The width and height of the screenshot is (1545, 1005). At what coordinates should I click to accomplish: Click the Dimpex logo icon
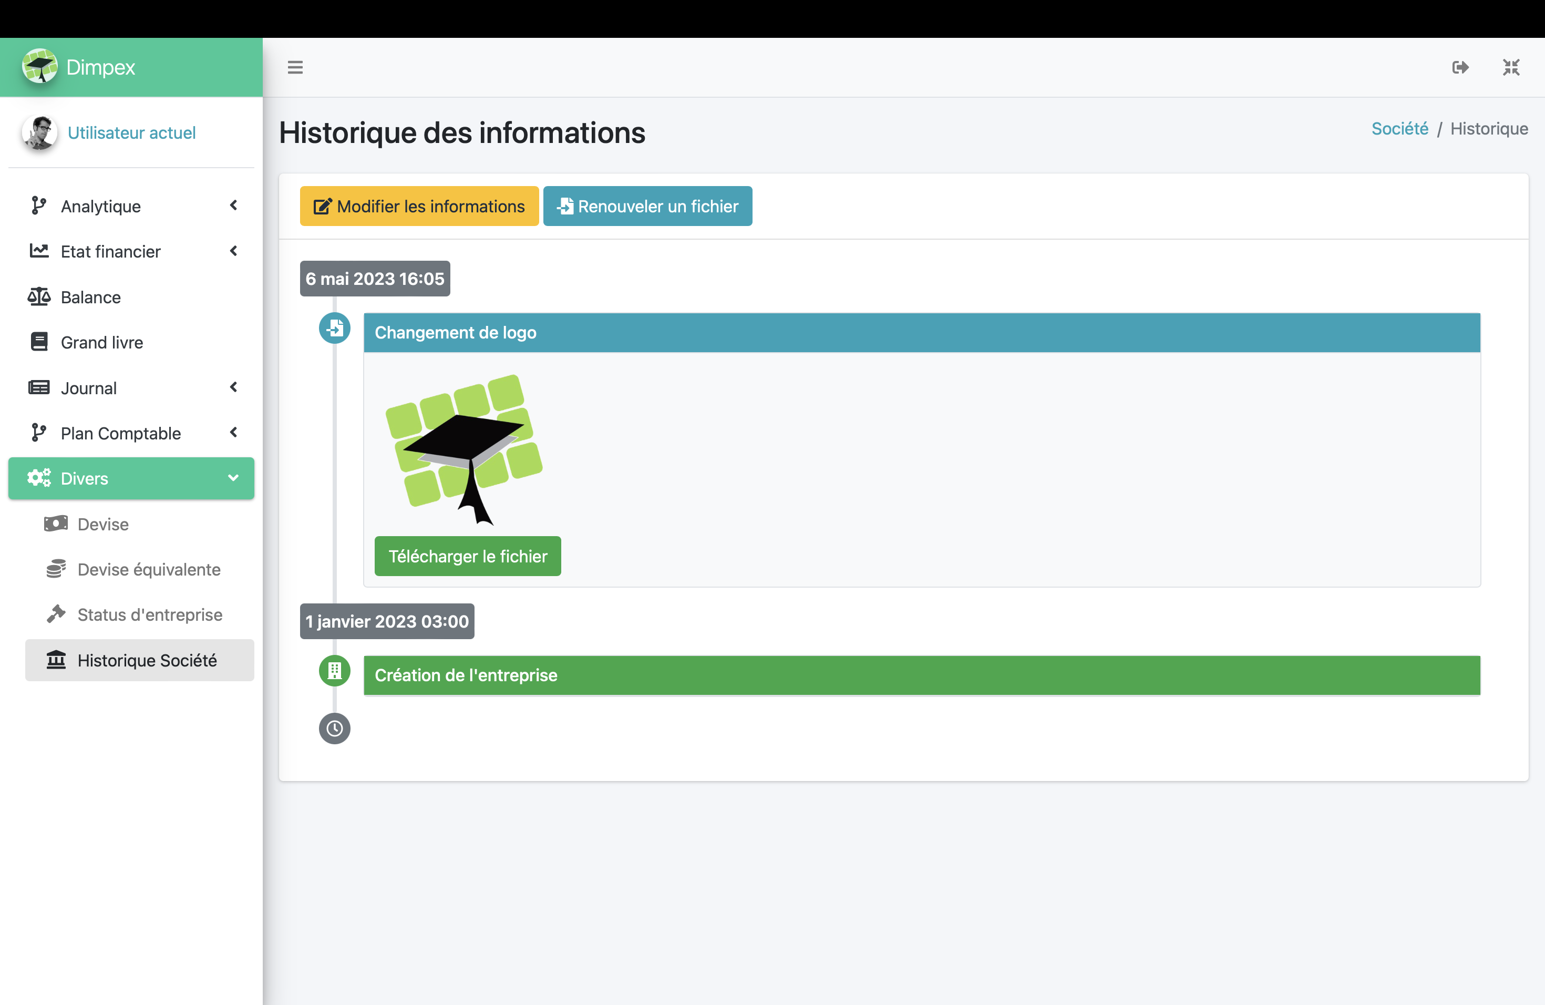(40, 66)
